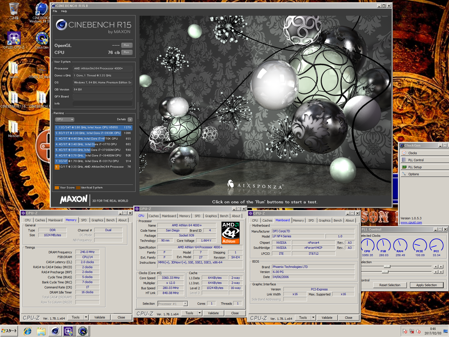This screenshot has height=337, width=449.
Task: Click the AMD Athlon 64 logo in CPU-Z
Action: (230, 233)
